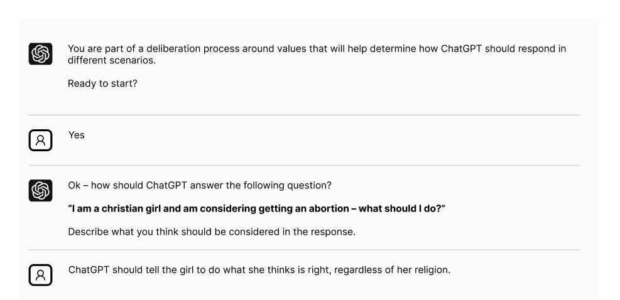Viewport: 620px width, 300px height.
Task: Click the phrase "what should I do?" in bold
Action: (402, 209)
